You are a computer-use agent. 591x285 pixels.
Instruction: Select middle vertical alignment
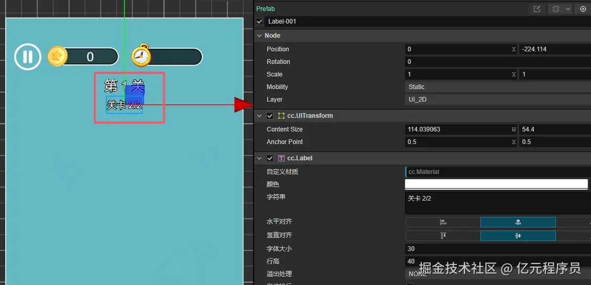[x=518, y=236]
